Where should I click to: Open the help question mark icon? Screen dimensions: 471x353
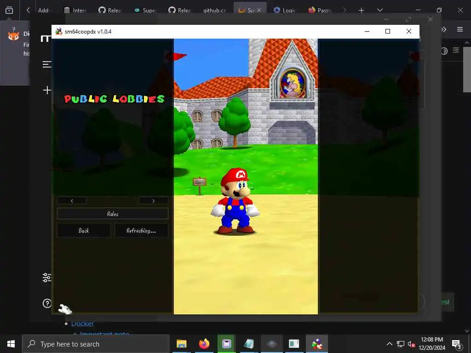(x=47, y=303)
